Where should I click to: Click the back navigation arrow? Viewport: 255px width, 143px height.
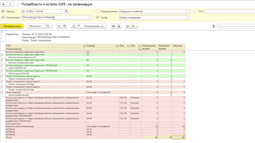point(4,4)
